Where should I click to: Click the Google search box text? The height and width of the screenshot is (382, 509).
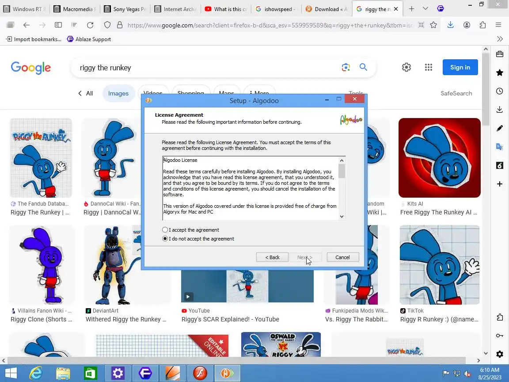tap(106, 68)
